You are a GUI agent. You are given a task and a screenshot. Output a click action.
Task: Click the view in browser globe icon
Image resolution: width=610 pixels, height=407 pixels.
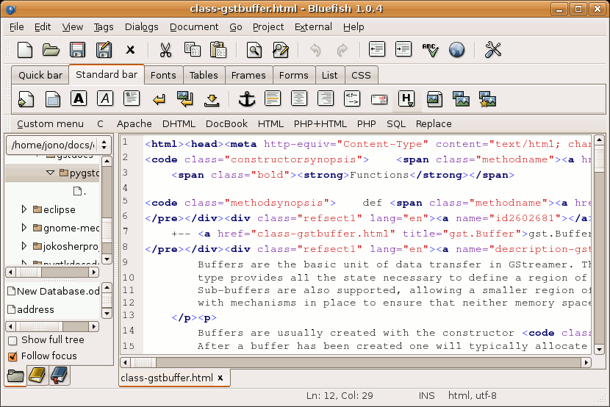click(x=456, y=50)
